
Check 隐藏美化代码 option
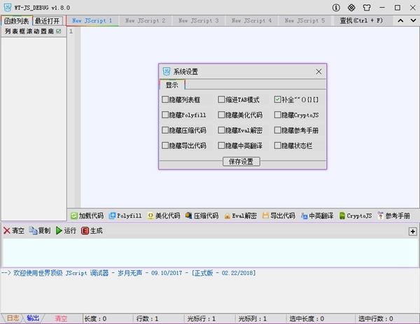pyautogui.click(x=221, y=115)
